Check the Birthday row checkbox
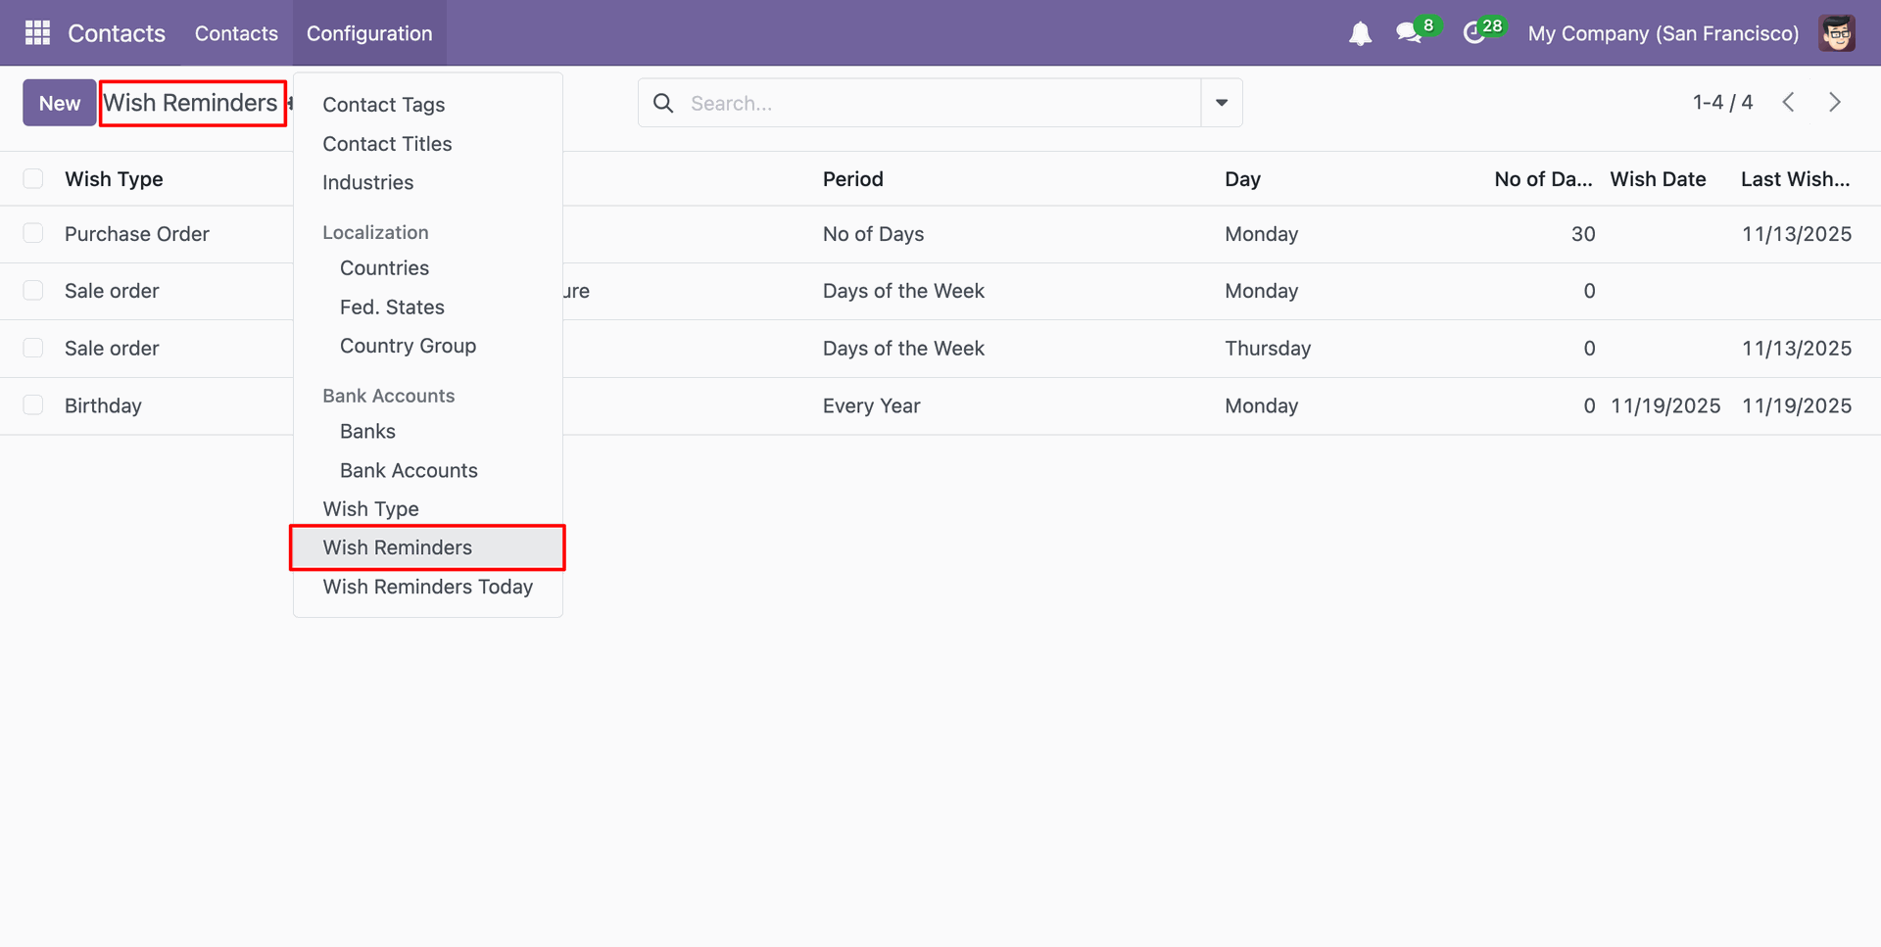Viewport: 1881px width, 947px height. tap(33, 405)
